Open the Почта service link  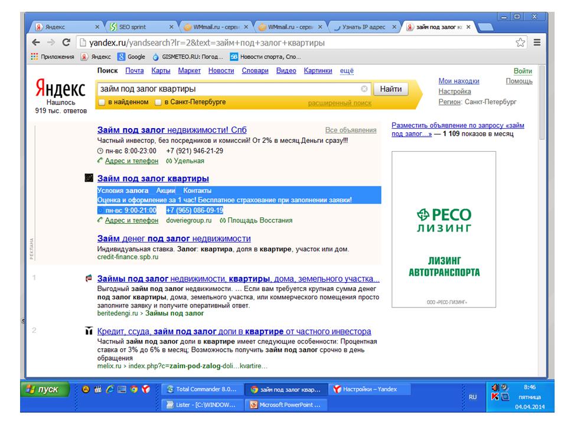[135, 71]
